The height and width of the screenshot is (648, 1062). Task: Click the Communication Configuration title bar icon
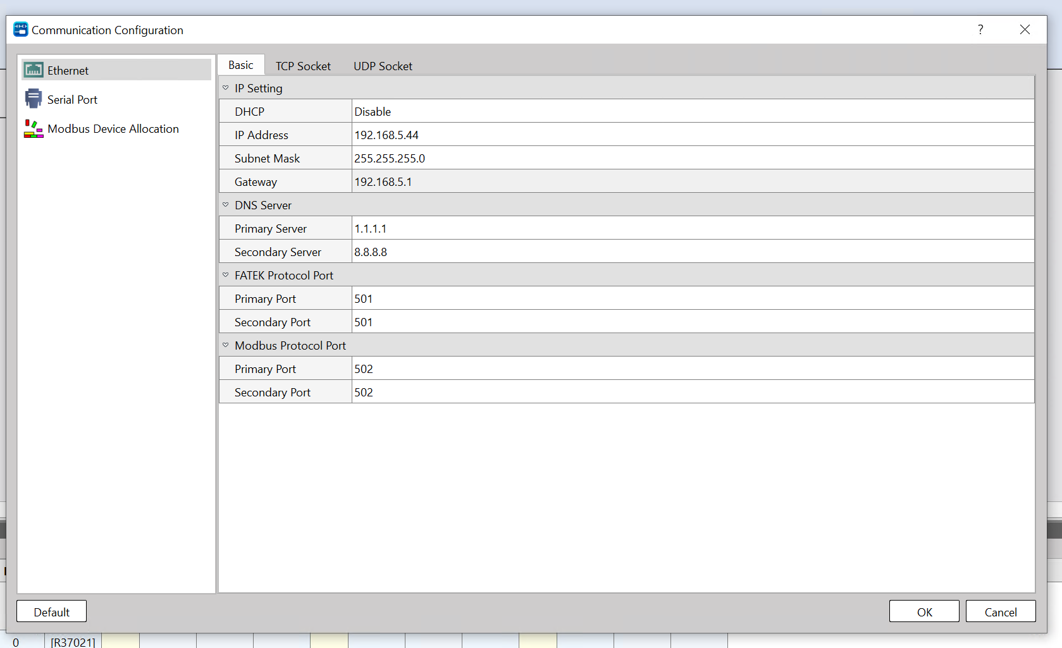(x=21, y=30)
